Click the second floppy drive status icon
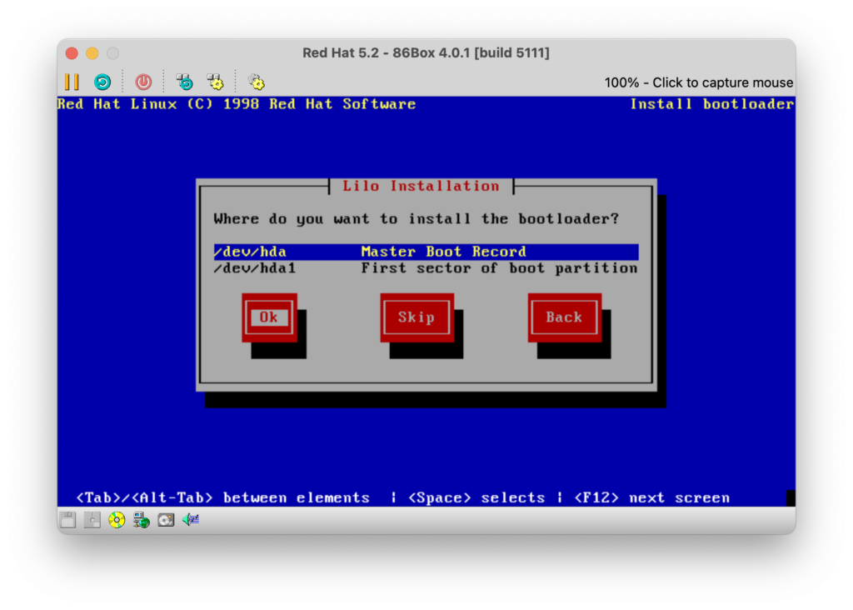The width and height of the screenshot is (853, 610). 92,520
